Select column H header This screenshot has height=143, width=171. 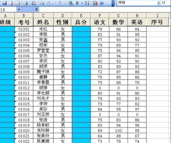click(x=137, y=16)
